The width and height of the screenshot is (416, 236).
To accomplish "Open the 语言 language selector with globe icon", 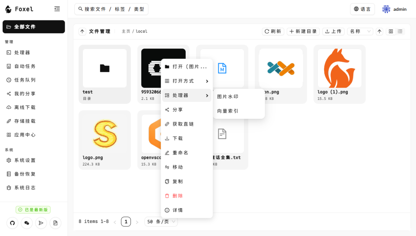I will 362,9.
